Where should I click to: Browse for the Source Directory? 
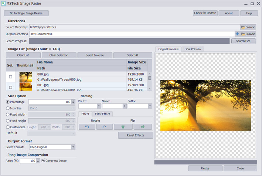(x=248, y=27)
